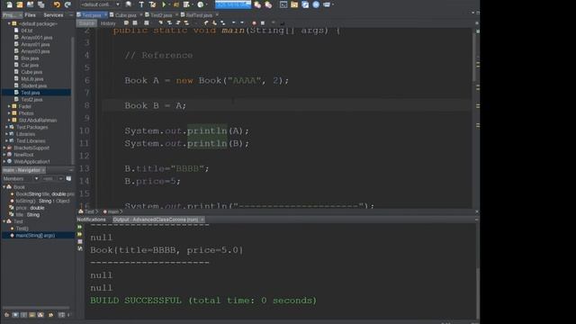
Task: Select Car.java in project tree
Action: pyautogui.click(x=30, y=65)
